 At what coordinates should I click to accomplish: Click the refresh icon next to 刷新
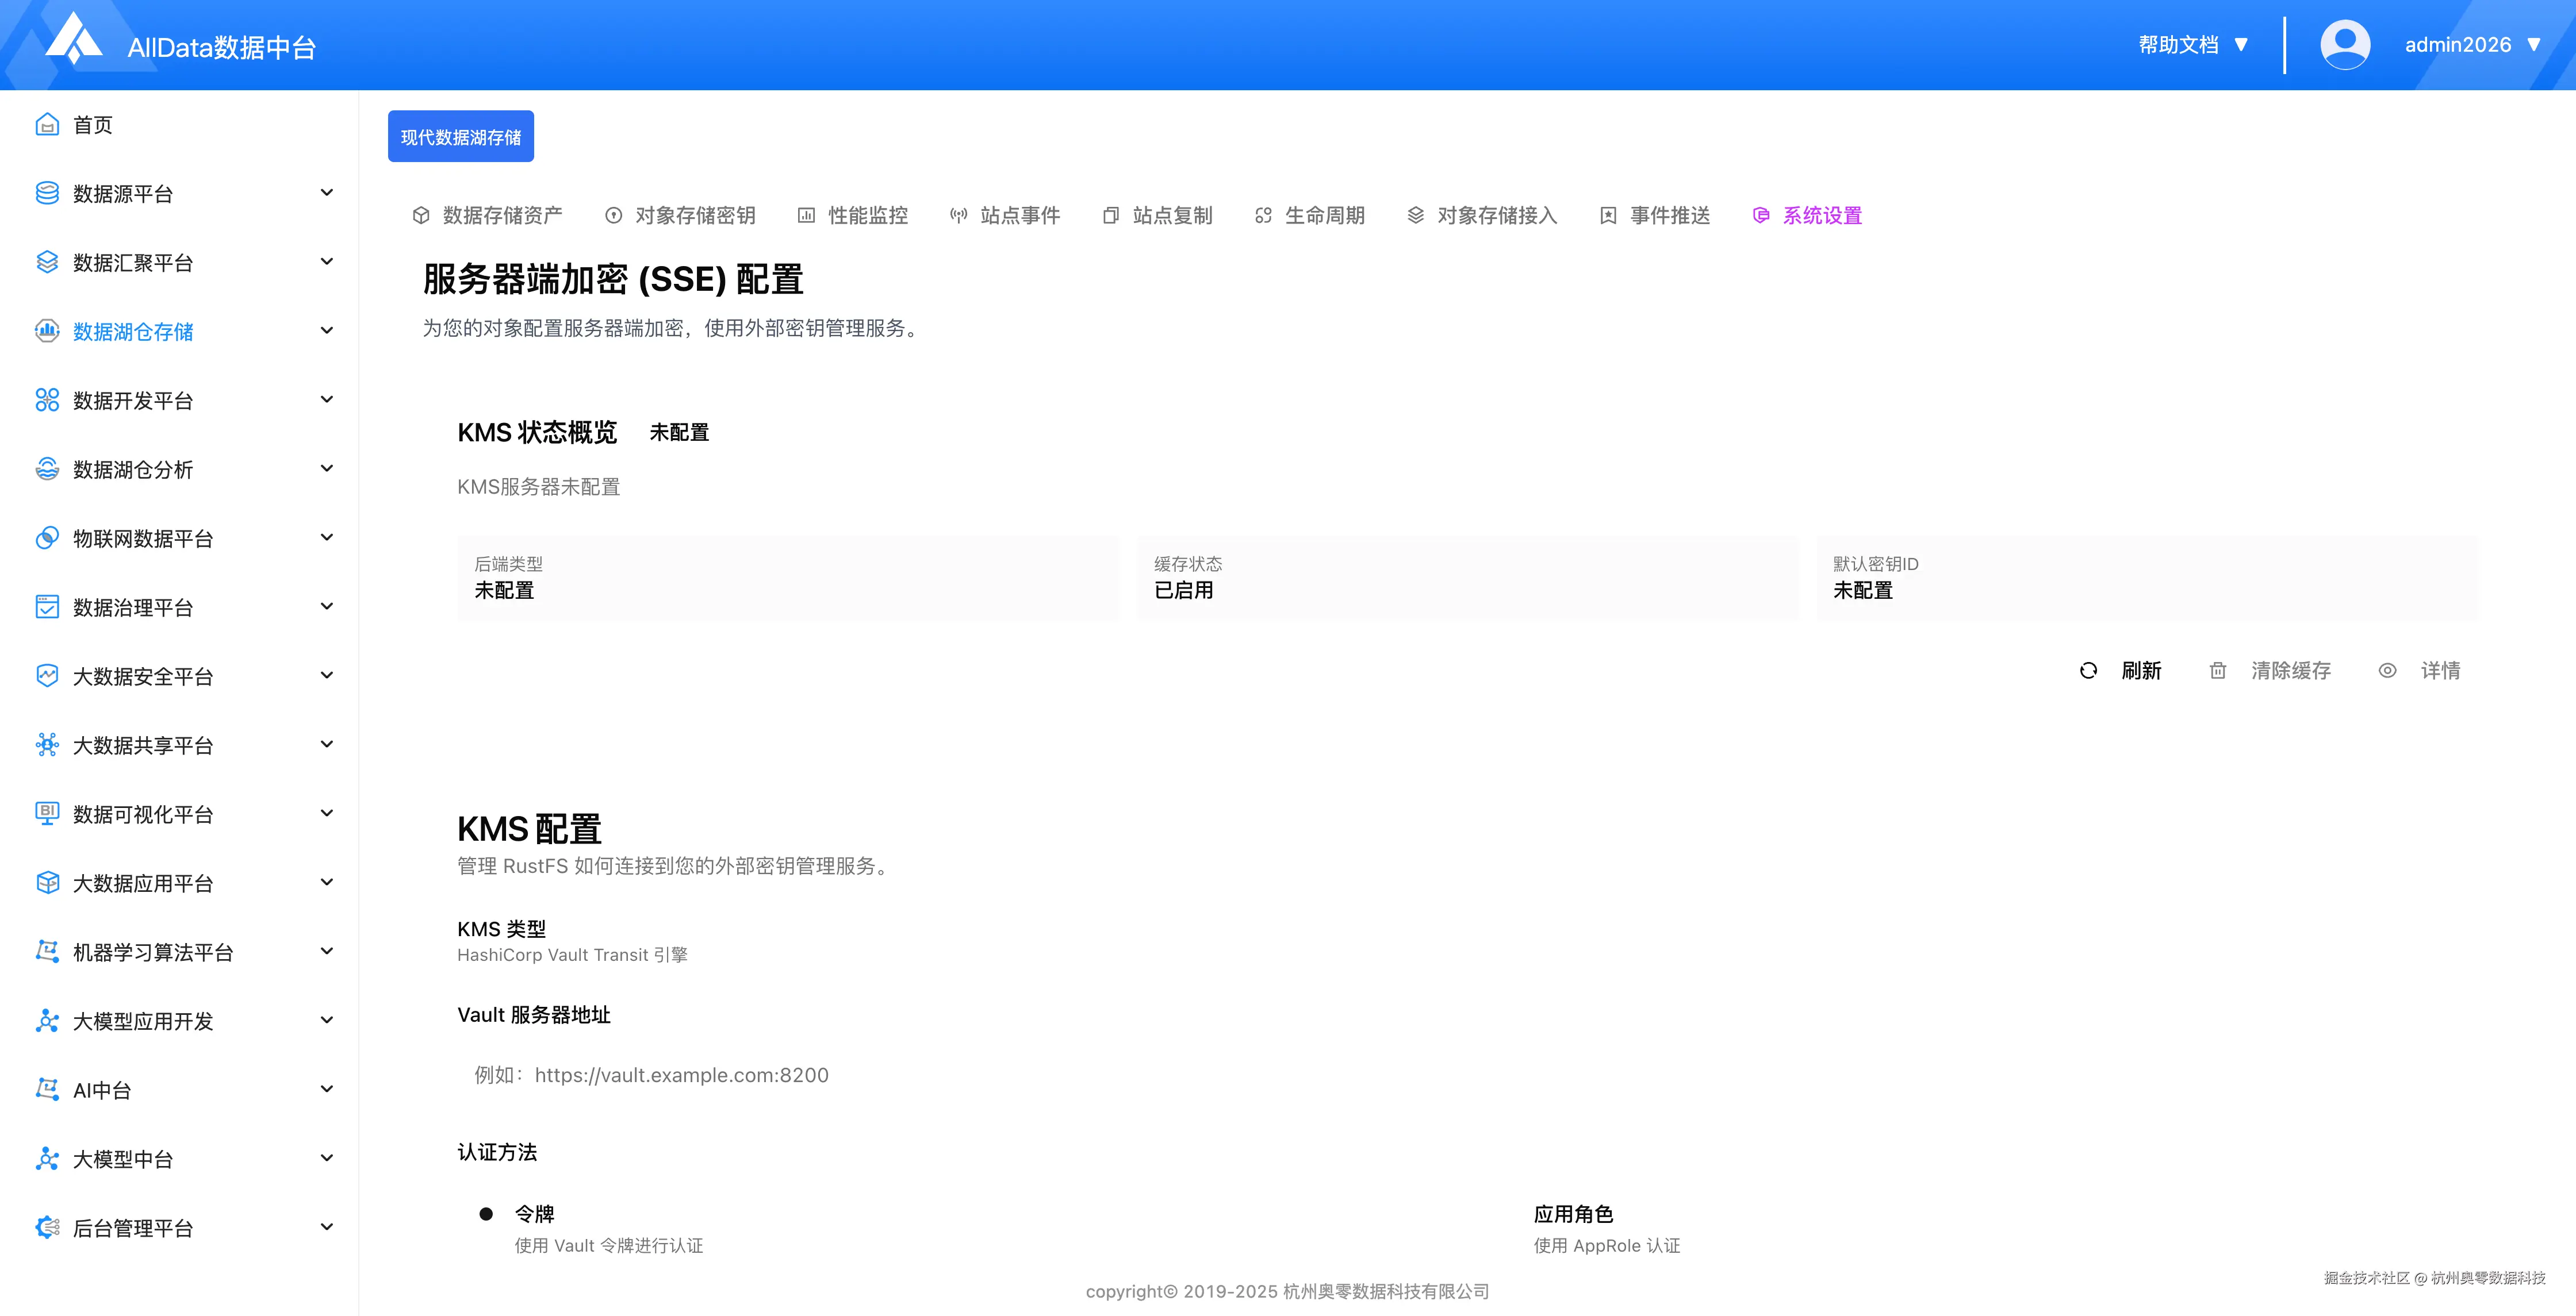click(2088, 671)
